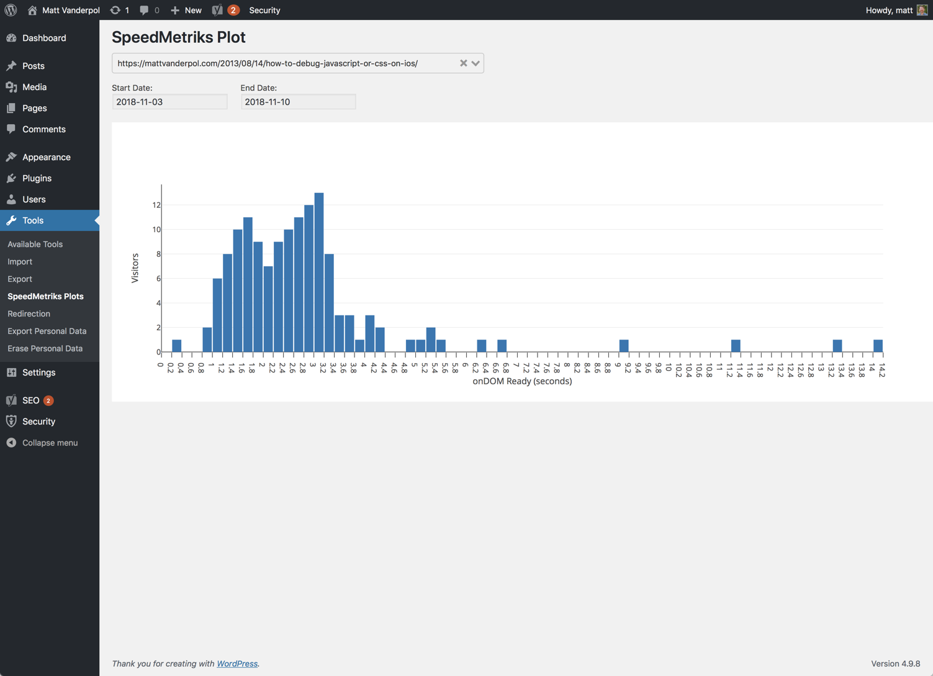Click the onDOM Ready (seconds) axis label
Image resolution: width=933 pixels, height=676 pixels.
tap(522, 381)
